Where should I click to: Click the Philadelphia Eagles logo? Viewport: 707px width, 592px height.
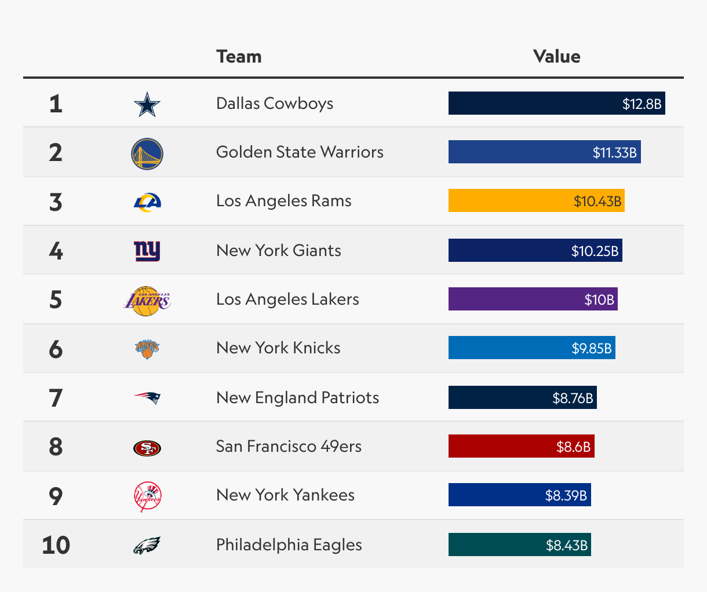147,545
